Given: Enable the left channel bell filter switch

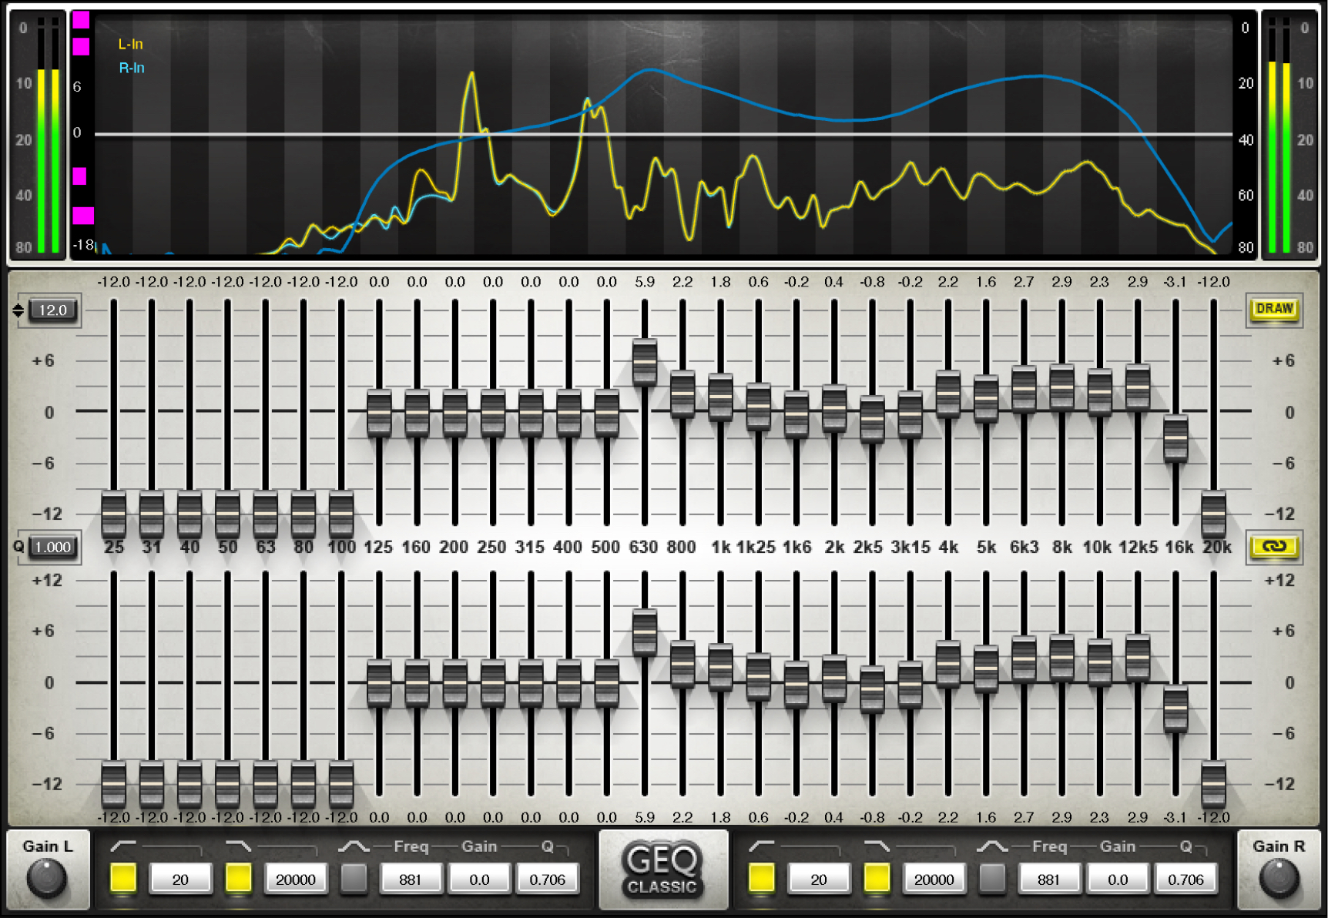Looking at the screenshot, I should coord(354,879).
